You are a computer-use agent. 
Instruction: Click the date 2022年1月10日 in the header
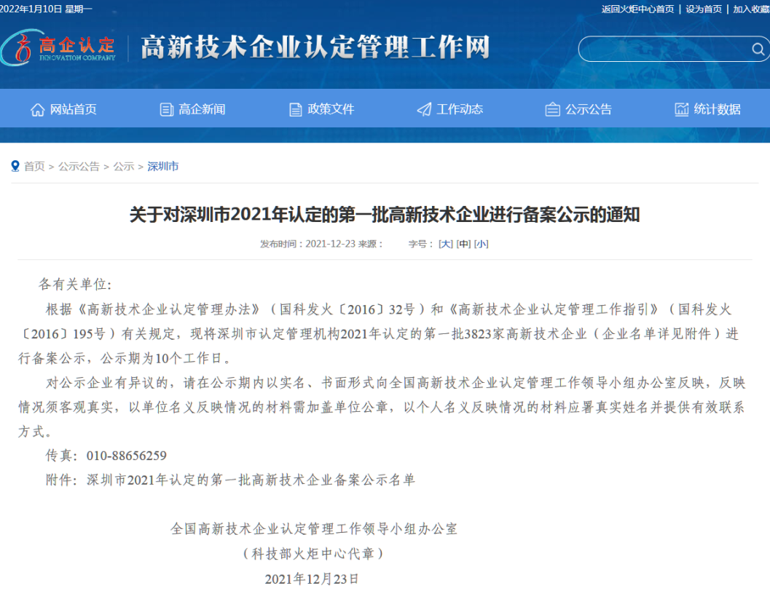[31, 9]
